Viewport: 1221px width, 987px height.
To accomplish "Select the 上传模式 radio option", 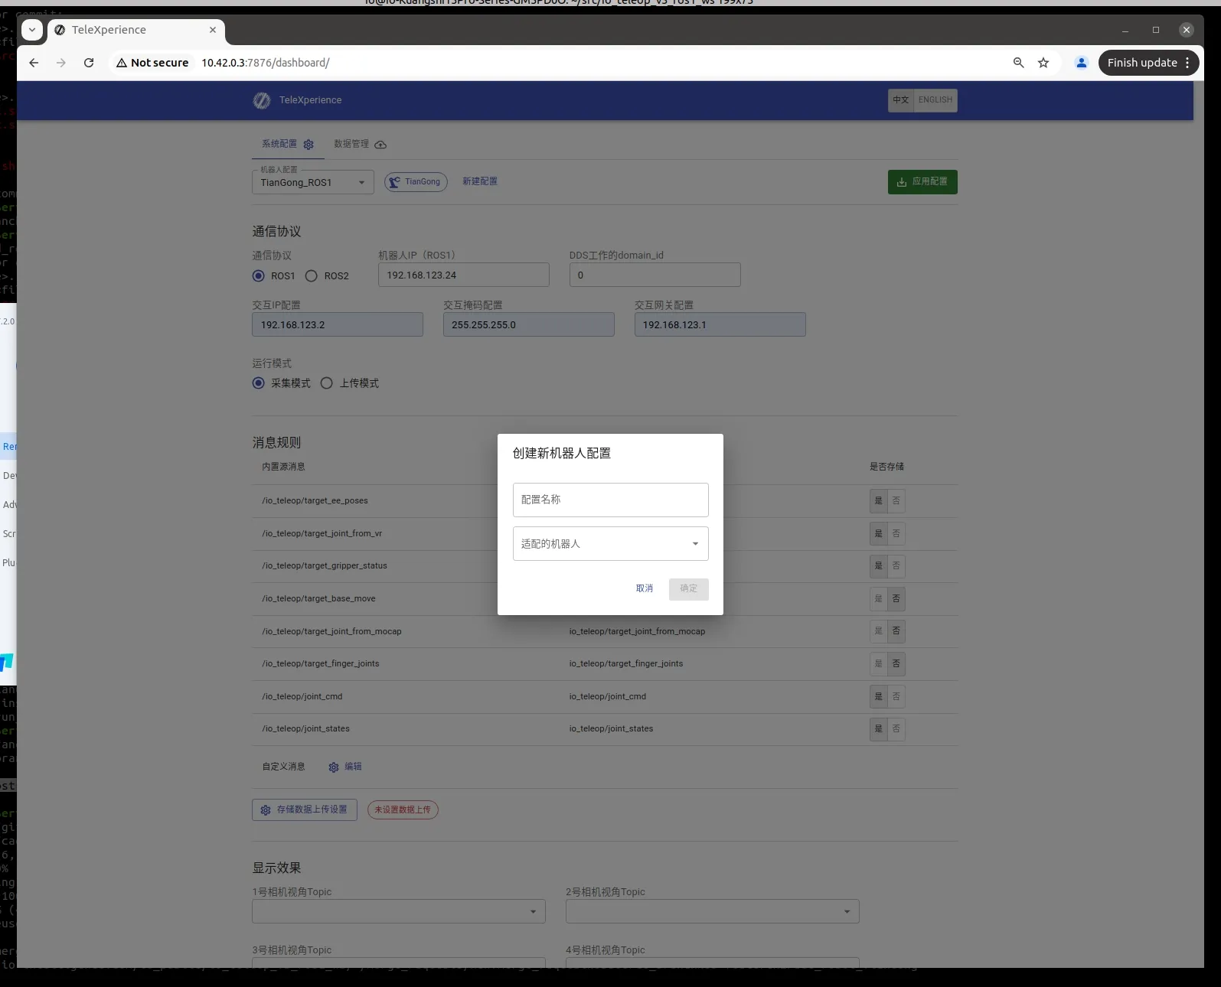I will pyautogui.click(x=327, y=383).
